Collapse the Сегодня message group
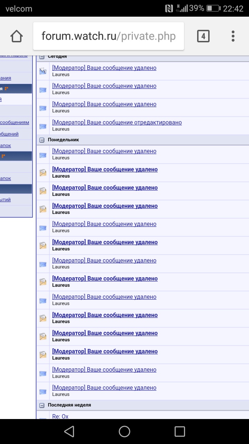Viewport: 249px width, 444px height. (x=42, y=57)
